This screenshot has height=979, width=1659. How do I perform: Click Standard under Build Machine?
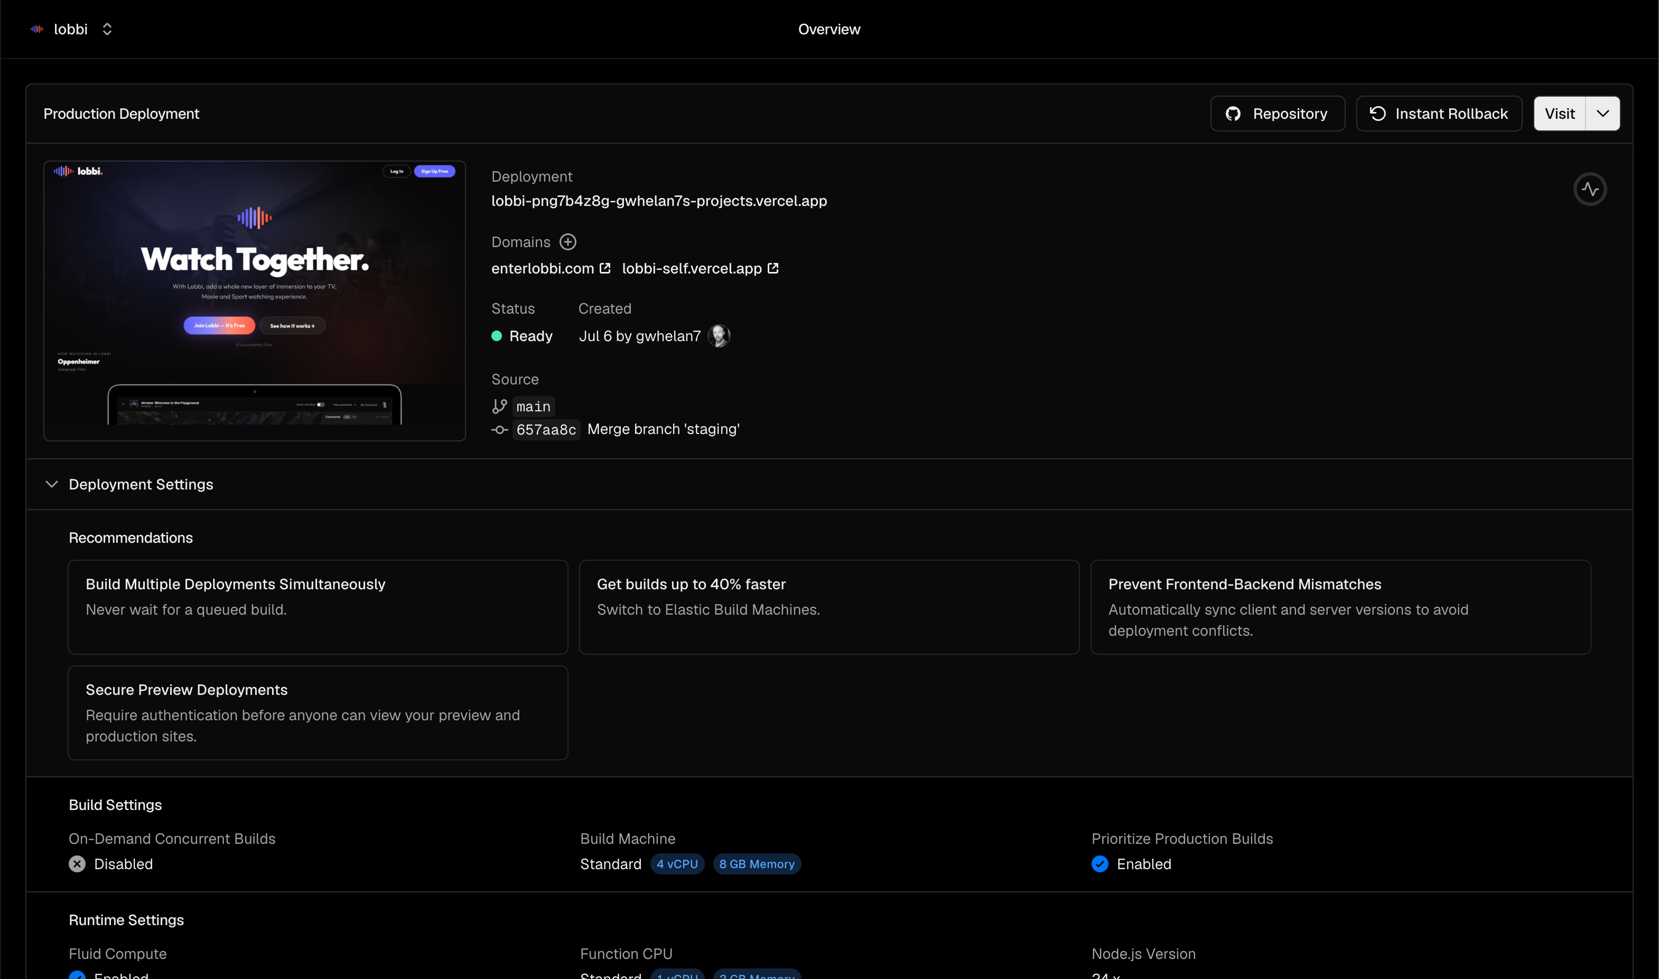pos(610,864)
